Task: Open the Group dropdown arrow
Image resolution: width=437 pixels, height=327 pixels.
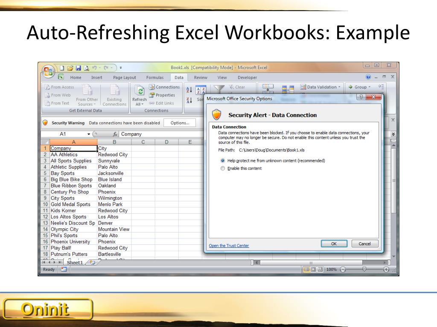Action: [x=370, y=87]
